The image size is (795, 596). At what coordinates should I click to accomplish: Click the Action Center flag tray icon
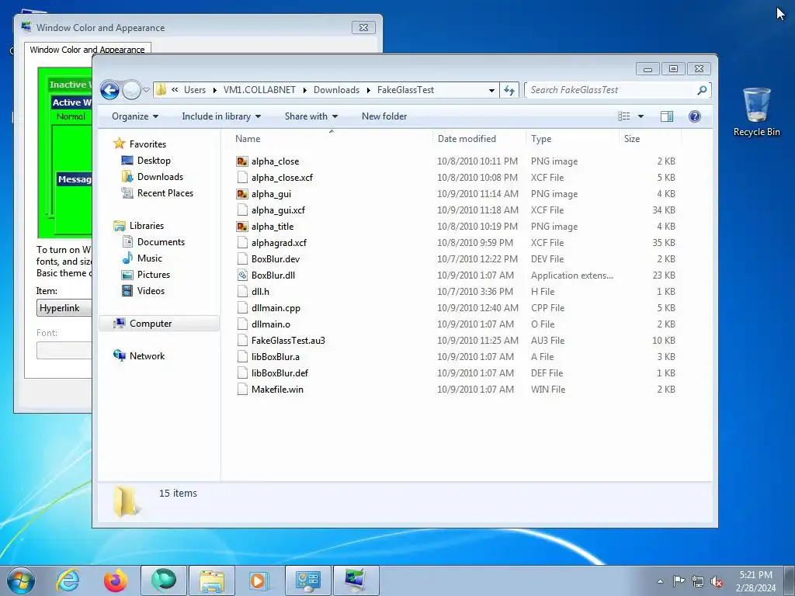(x=679, y=581)
